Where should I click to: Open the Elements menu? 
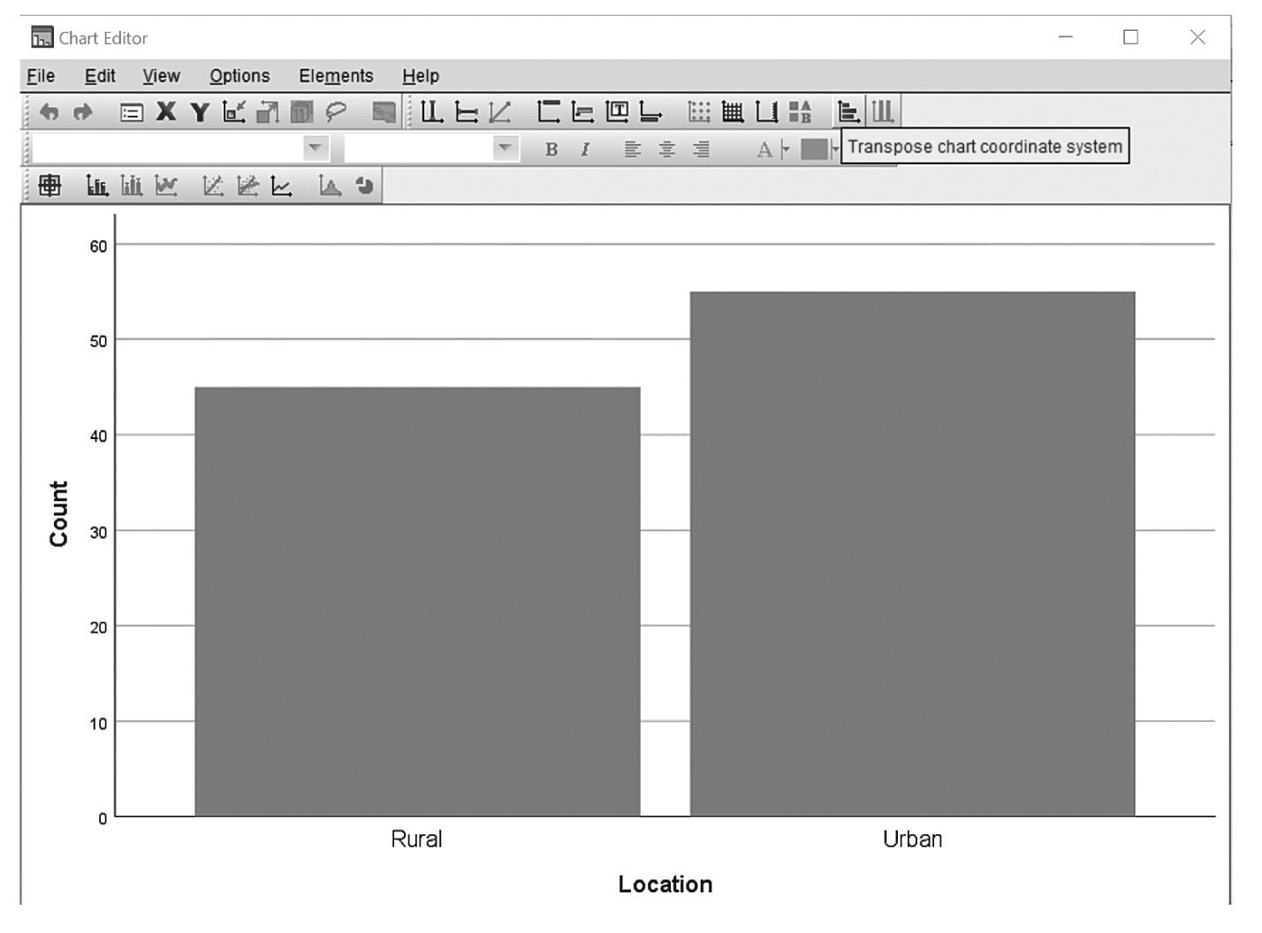[336, 76]
